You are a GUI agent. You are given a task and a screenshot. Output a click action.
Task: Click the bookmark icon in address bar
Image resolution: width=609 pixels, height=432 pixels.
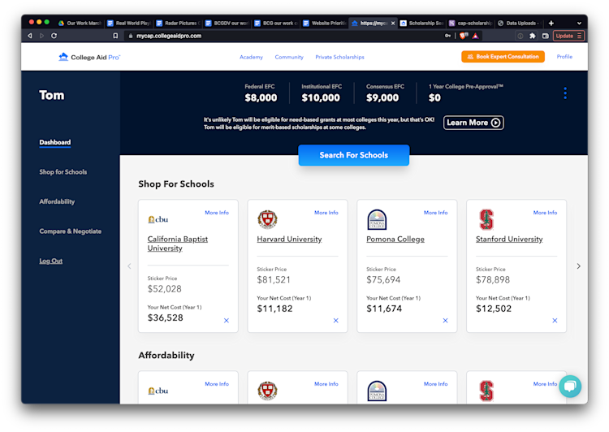click(x=115, y=36)
